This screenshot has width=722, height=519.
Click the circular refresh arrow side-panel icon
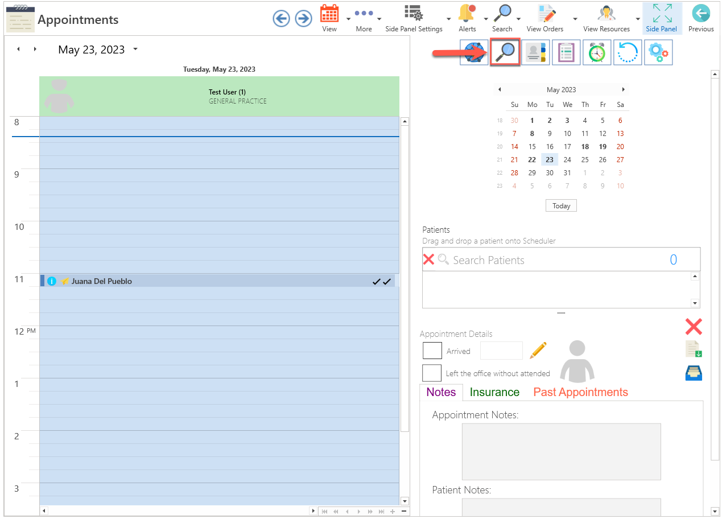point(628,53)
